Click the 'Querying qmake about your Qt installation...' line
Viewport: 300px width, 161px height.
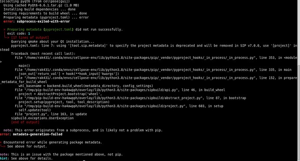pos(53,41)
